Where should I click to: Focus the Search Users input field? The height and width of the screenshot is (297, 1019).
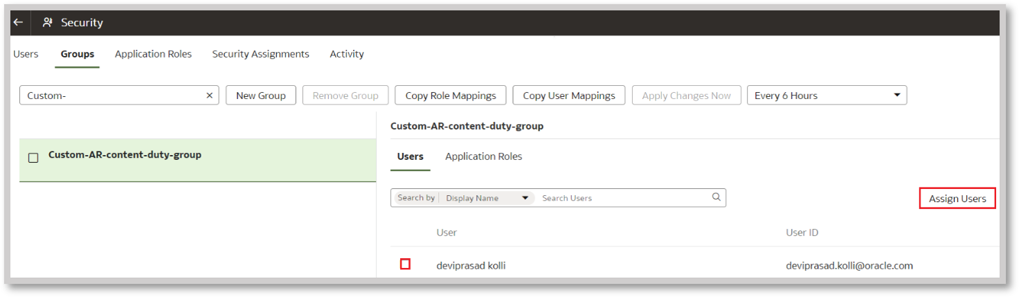coord(623,198)
